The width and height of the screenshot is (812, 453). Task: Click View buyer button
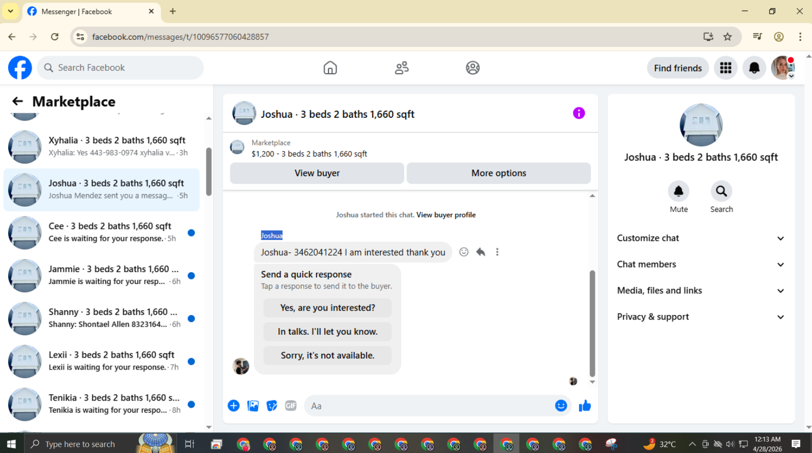(317, 173)
